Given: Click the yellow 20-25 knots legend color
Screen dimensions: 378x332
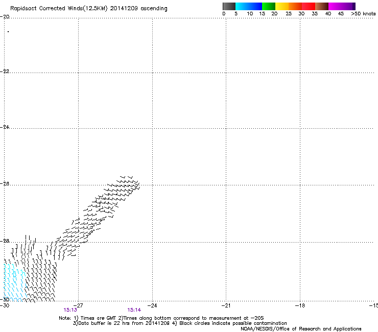Looking at the screenshot, I should (x=282, y=6).
